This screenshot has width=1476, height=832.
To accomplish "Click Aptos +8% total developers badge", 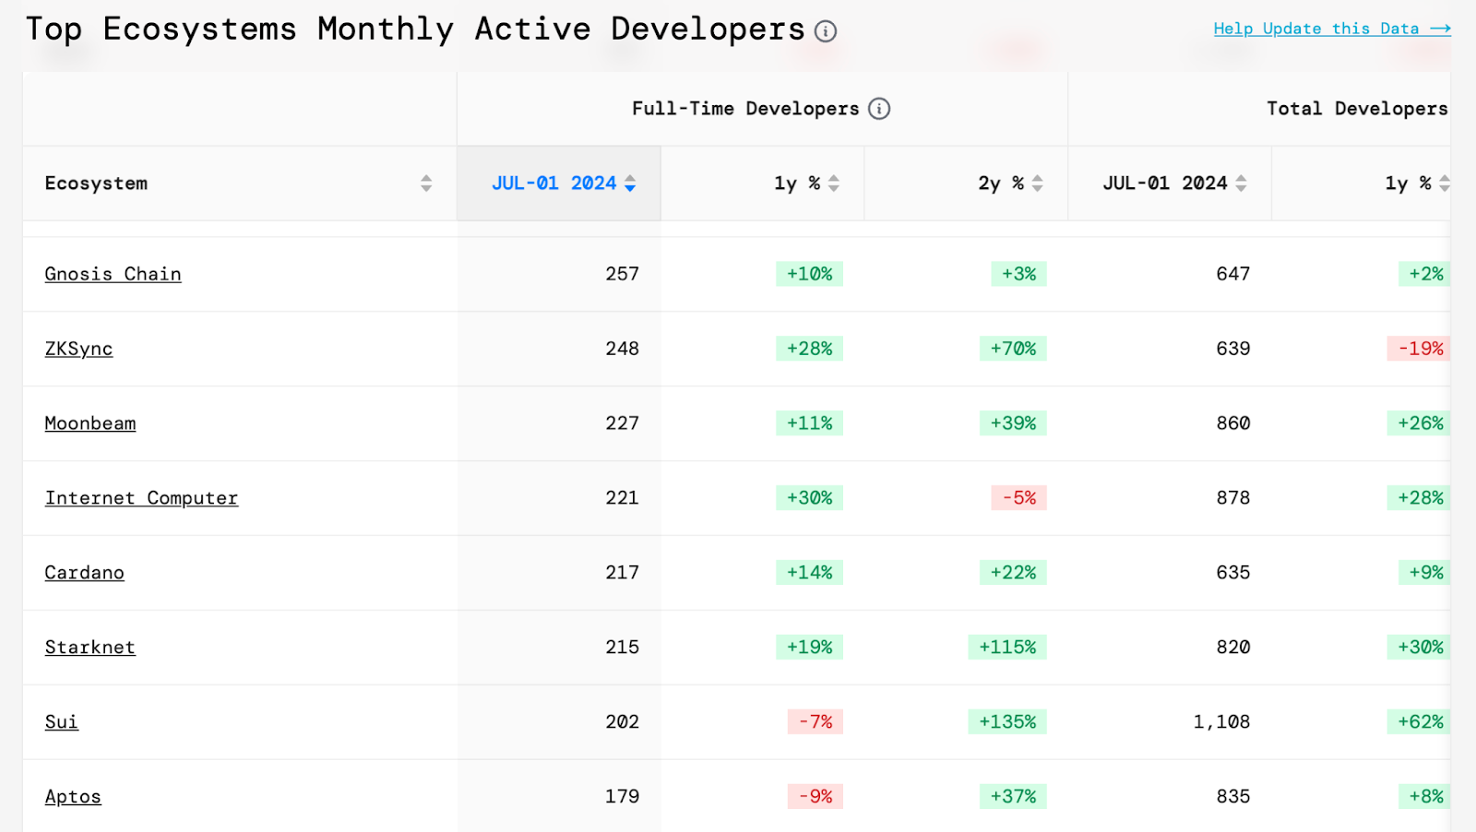I will 1425,797.
